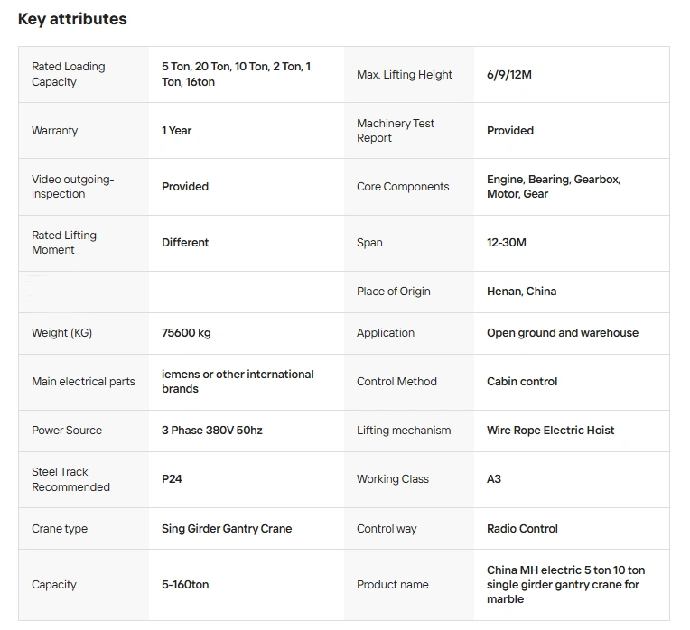Select the Rated Loading Capacity label
690x630 pixels.
pyautogui.click(x=69, y=74)
